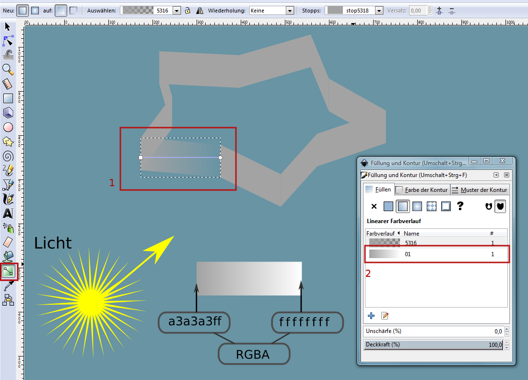Select gradient 01 in the list
This screenshot has height=380, width=528.
point(436,254)
